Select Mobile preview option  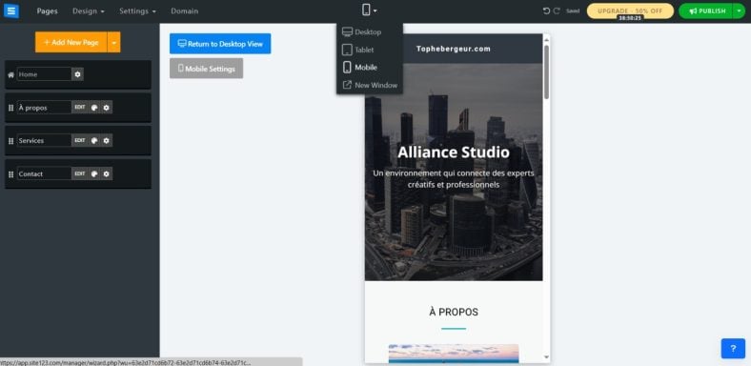click(360, 68)
